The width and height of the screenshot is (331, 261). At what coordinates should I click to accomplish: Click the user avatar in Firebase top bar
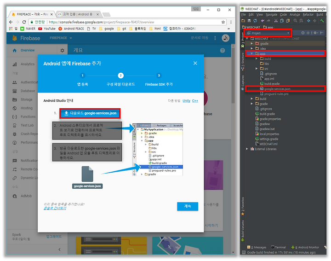coord(225,38)
